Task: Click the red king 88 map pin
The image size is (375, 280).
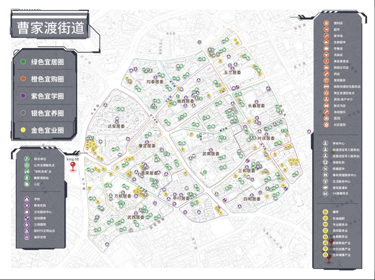Action: point(73,166)
